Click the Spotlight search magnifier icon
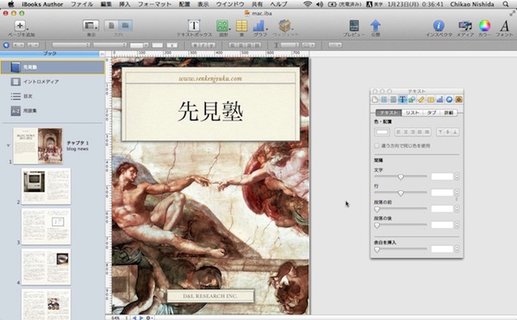Viewport: 517px width, 320px height. coord(506,4)
